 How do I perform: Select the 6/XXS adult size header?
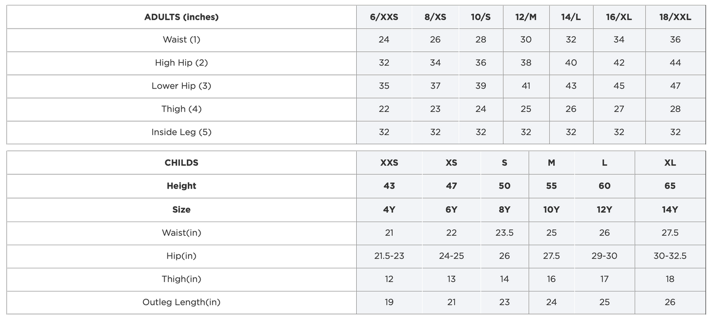(384, 17)
